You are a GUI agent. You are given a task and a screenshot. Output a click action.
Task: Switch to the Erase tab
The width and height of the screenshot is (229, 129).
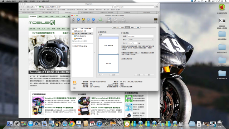point(122,27)
